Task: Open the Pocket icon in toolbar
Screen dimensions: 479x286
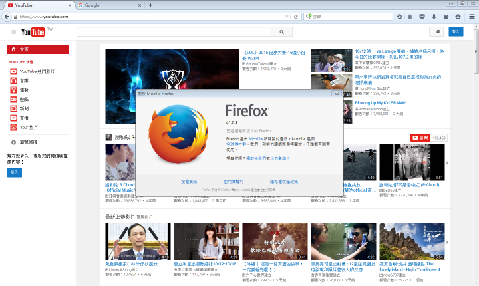Action: [422, 17]
